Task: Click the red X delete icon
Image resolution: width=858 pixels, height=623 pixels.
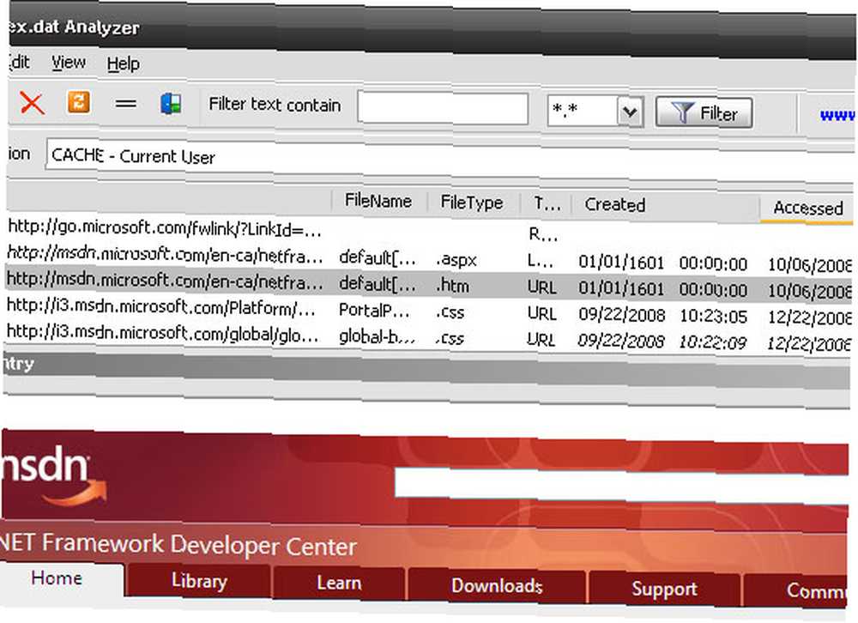Action: [32, 102]
